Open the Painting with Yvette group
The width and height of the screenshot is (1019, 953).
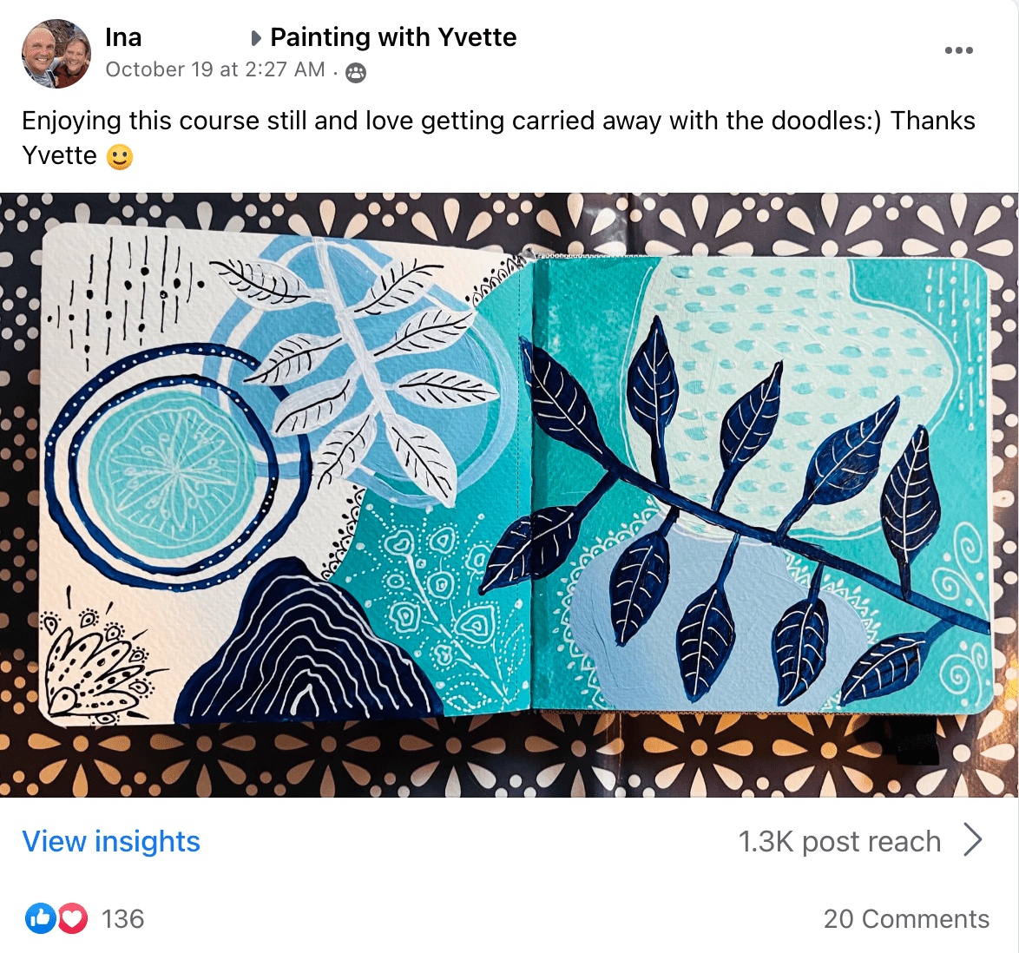pos(393,37)
